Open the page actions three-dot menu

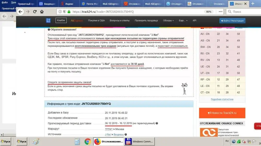[x=221, y=12]
